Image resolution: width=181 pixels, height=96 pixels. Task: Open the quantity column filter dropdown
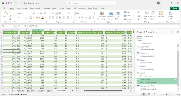pos(76,33)
